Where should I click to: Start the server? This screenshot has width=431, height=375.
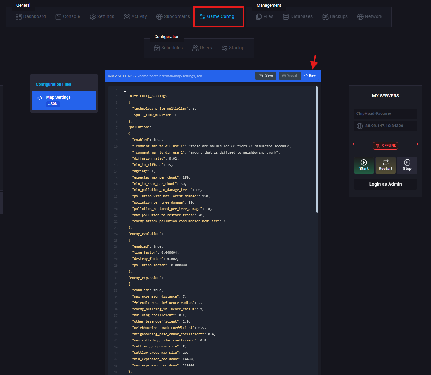click(364, 165)
